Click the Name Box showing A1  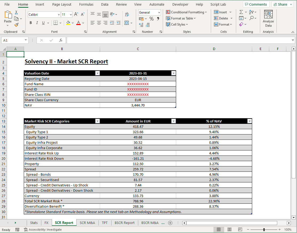pos(13,40)
